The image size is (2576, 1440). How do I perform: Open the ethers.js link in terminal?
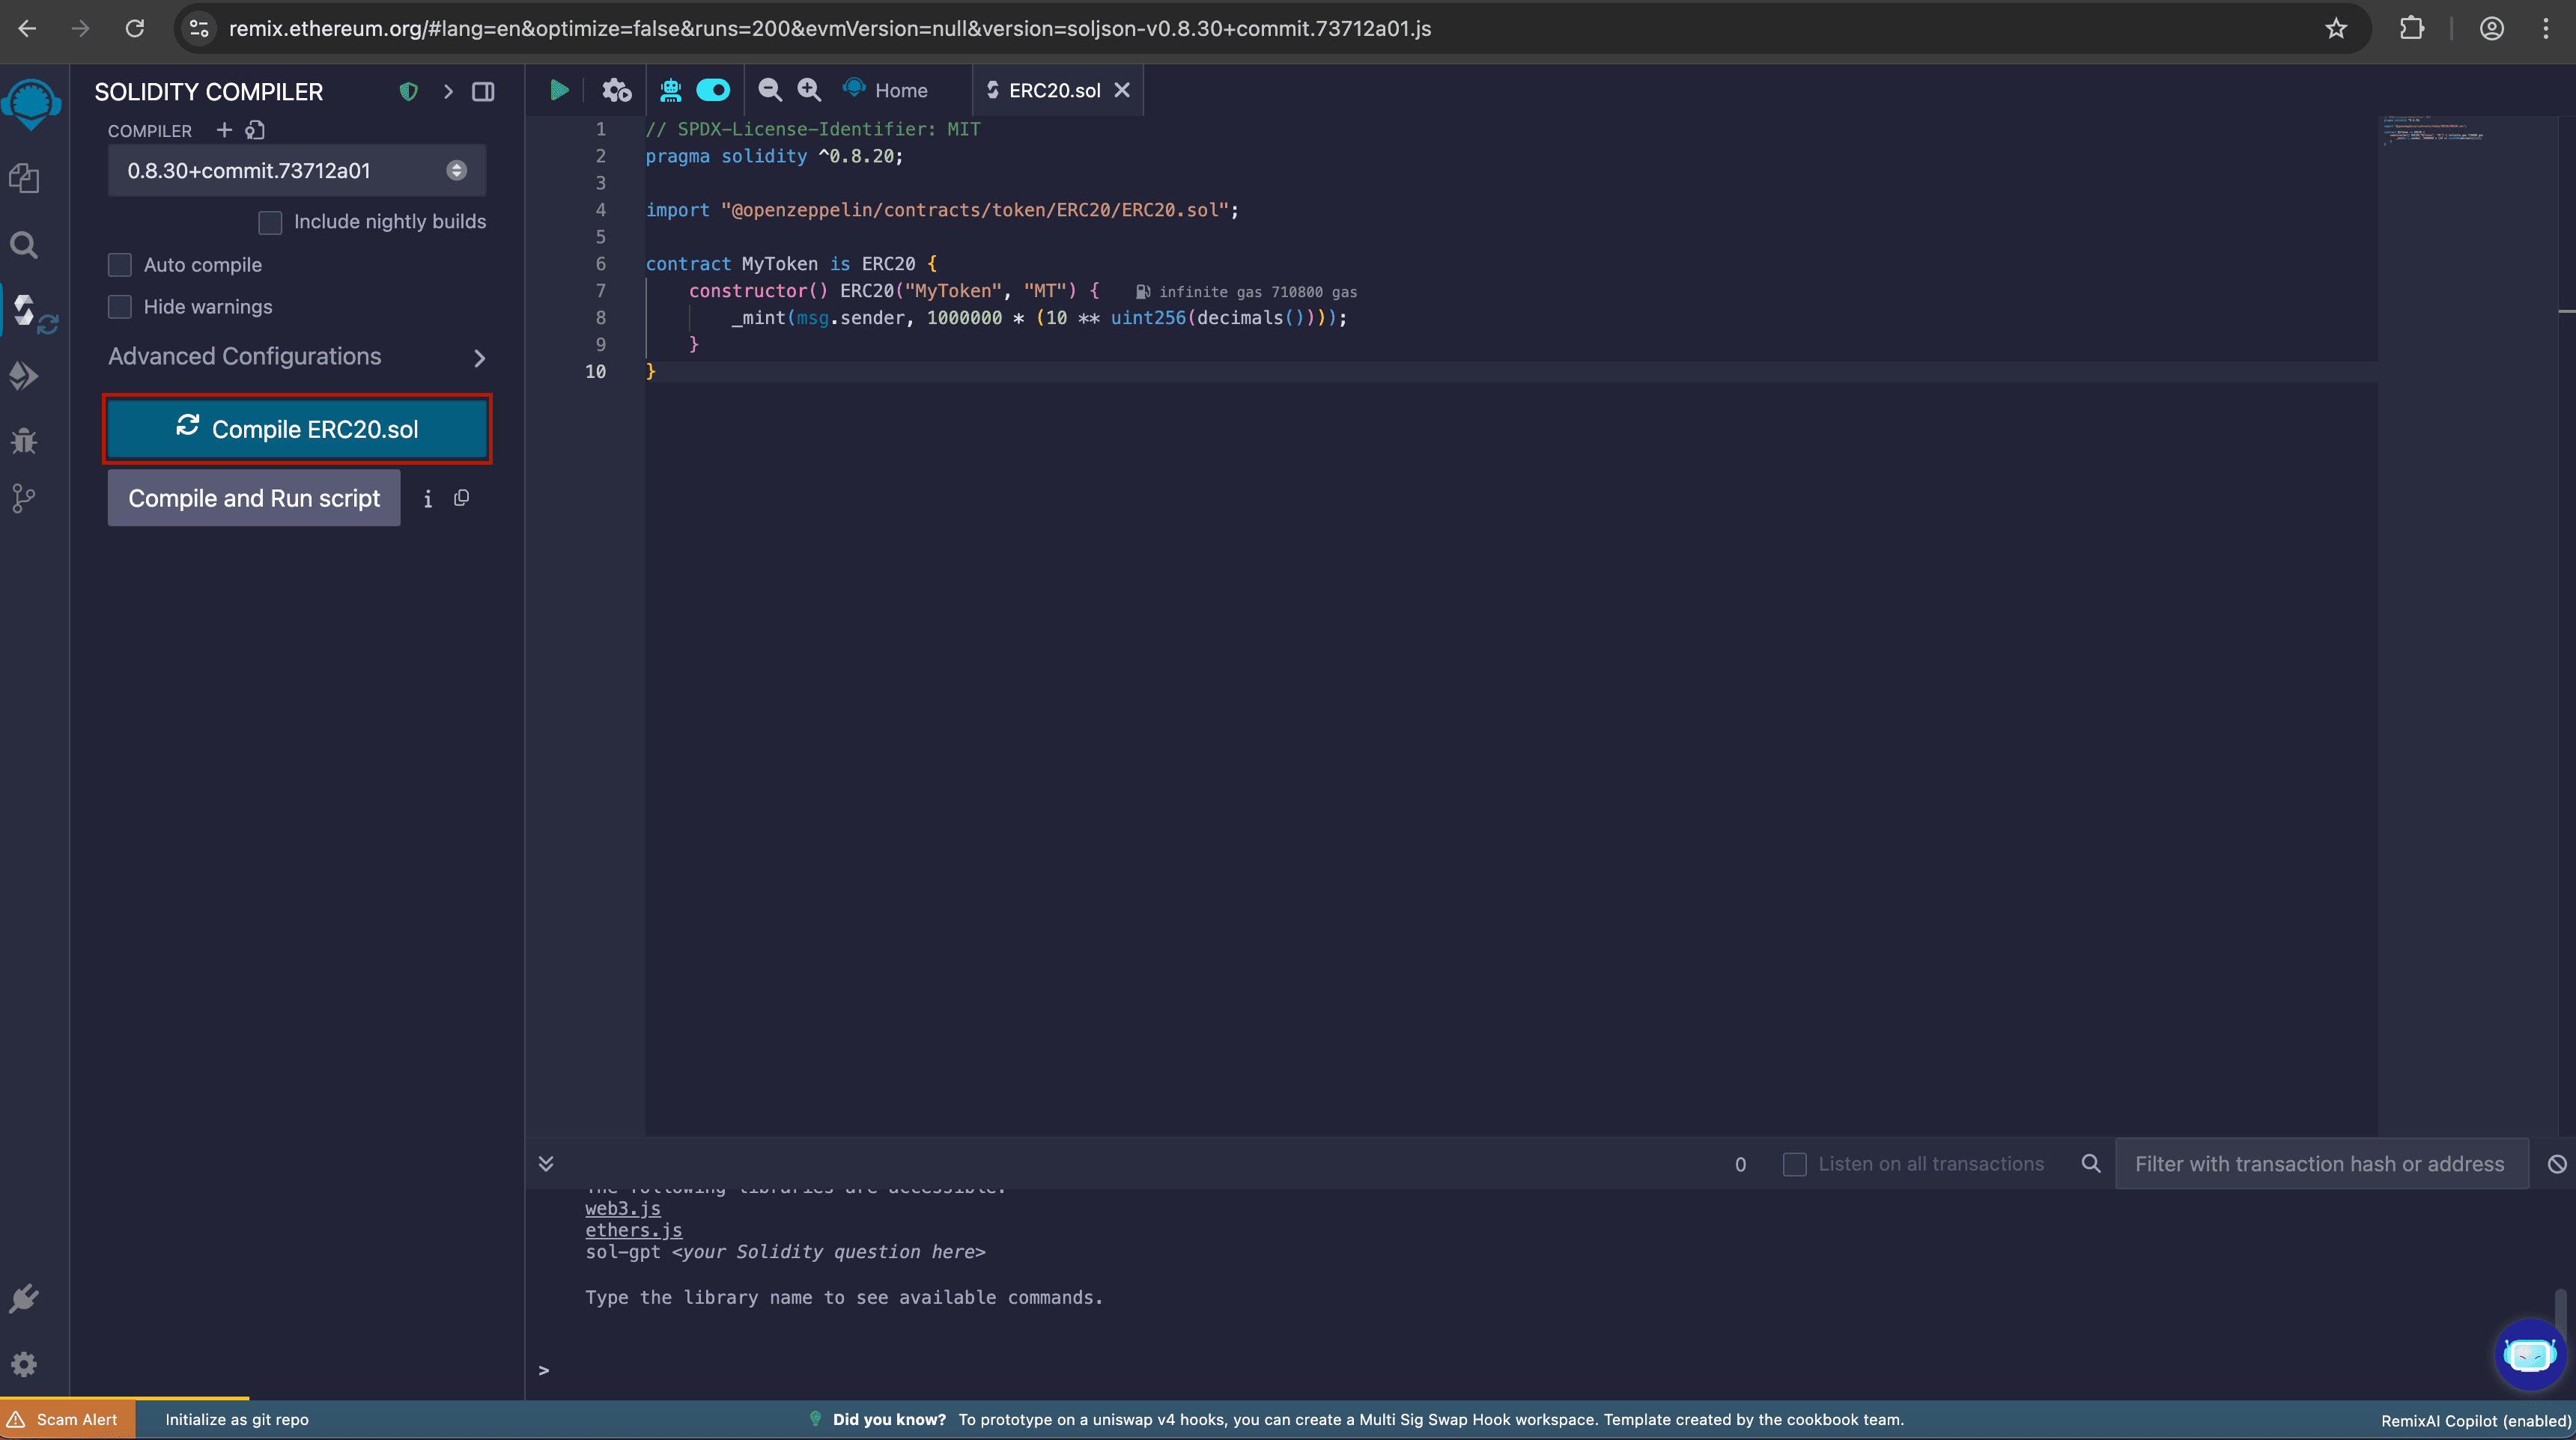tap(634, 1230)
